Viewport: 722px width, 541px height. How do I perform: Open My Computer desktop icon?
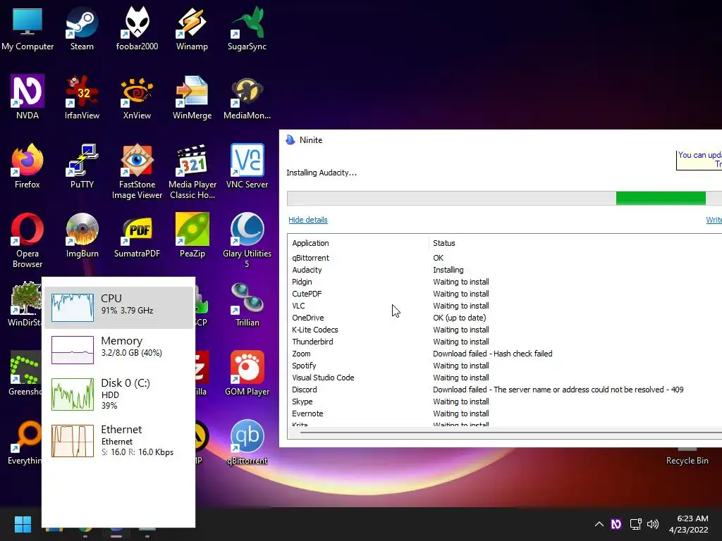pos(27,28)
